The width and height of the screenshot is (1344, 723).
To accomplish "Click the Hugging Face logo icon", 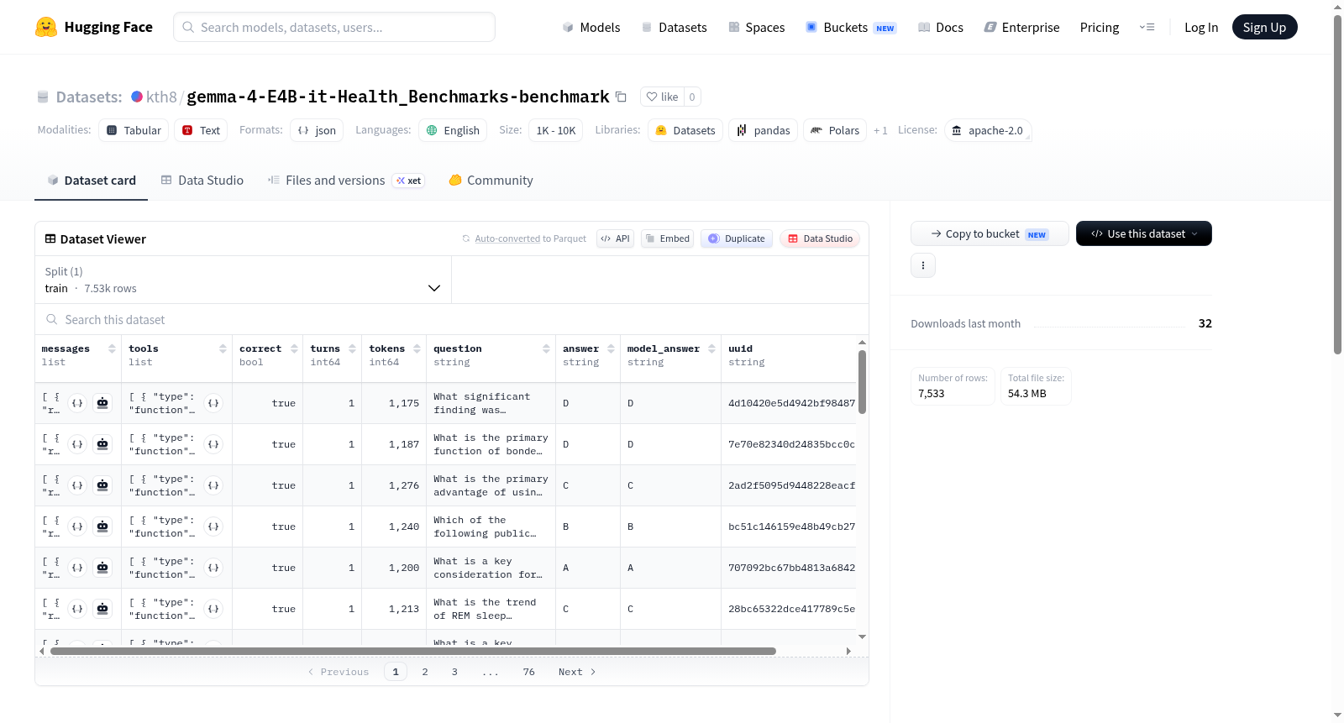I will tap(46, 27).
